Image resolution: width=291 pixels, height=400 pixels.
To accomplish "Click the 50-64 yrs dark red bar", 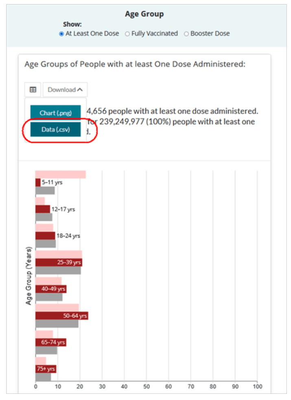I will (62, 315).
